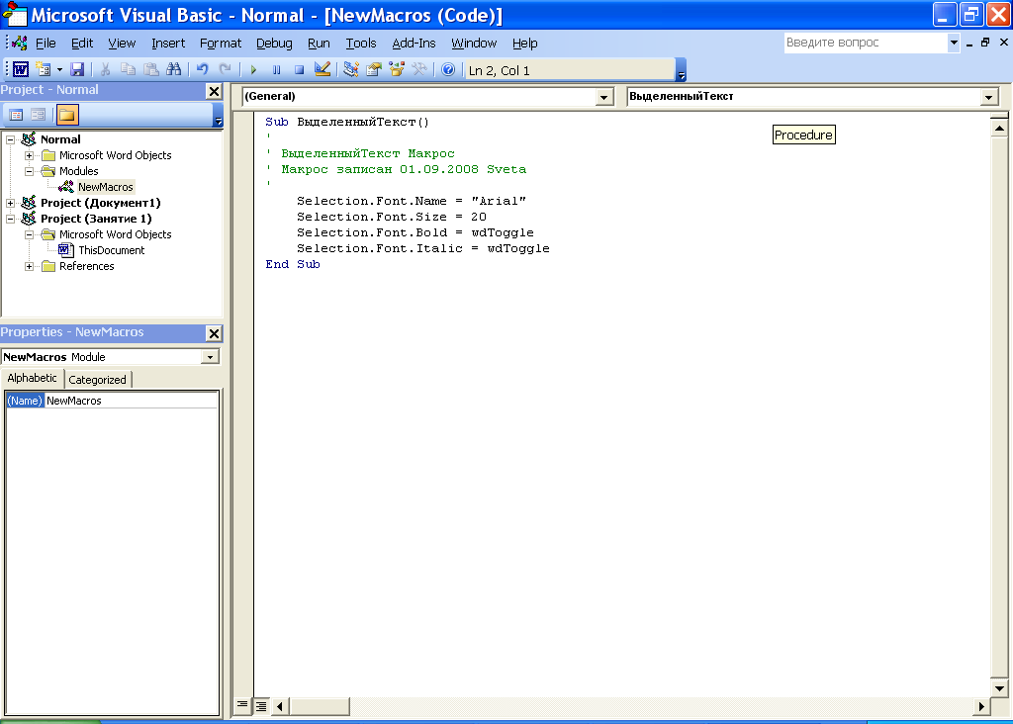Collapse the Modules folder
Viewport: 1013px width, 724px height.
(x=29, y=171)
